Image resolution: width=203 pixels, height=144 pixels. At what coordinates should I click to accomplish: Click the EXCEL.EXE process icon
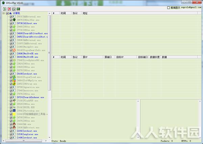[14, 107]
